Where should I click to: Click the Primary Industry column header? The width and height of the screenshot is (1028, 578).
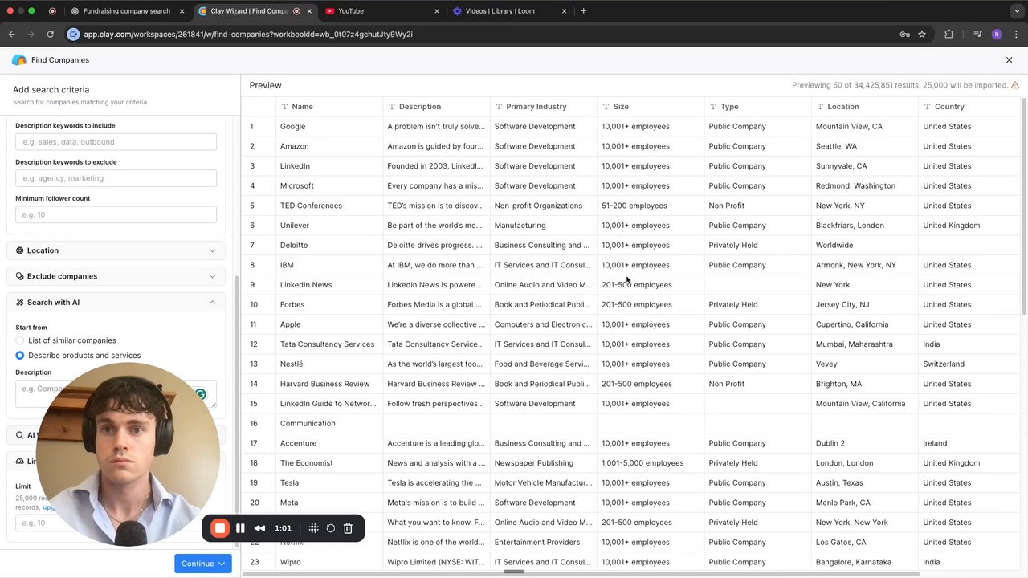[x=544, y=107]
